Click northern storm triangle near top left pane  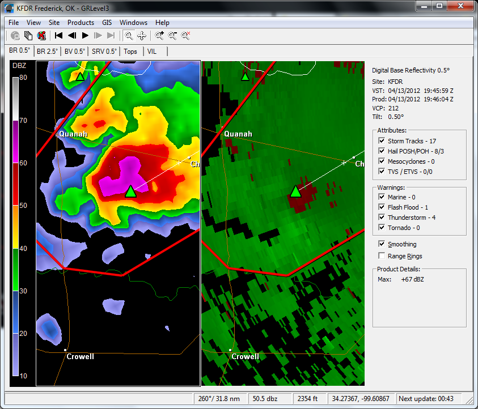[x=80, y=76]
